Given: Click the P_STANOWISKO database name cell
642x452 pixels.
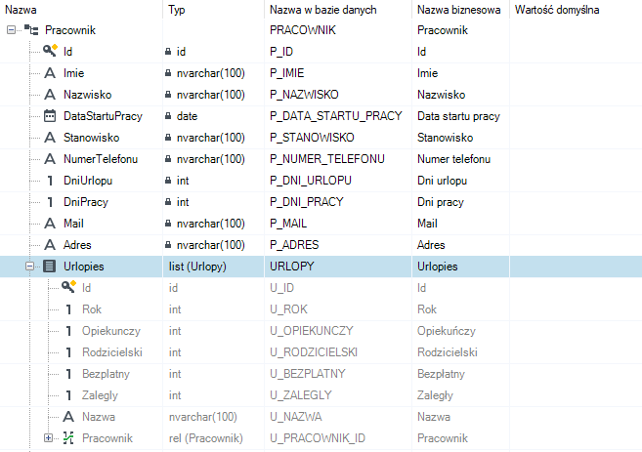Looking at the screenshot, I should [338, 138].
